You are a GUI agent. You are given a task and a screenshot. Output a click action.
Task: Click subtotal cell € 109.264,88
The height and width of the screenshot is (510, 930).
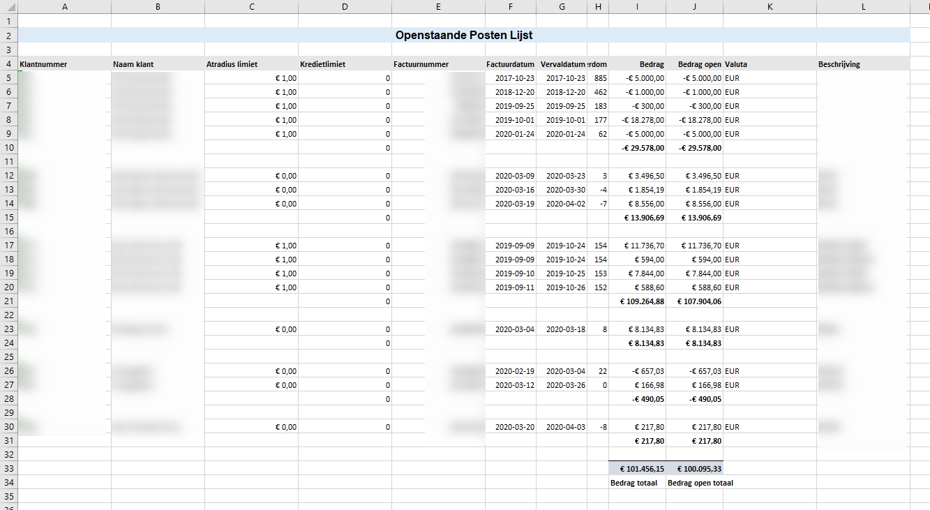638,301
